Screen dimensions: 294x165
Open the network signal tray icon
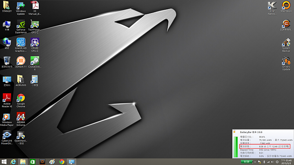point(268,162)
